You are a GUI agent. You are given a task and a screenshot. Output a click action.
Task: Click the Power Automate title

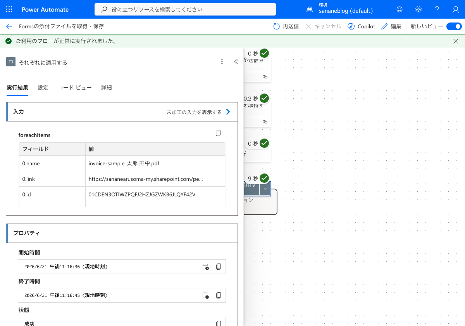(45, 9)
